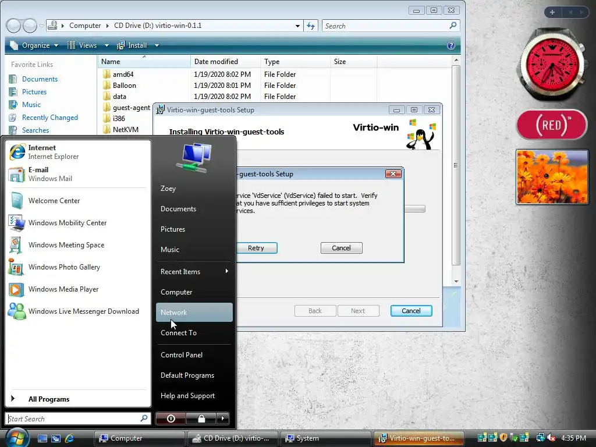Go back in Explorer navigation
The width and height of the screenshot is (596, 447).
point(13,26)
